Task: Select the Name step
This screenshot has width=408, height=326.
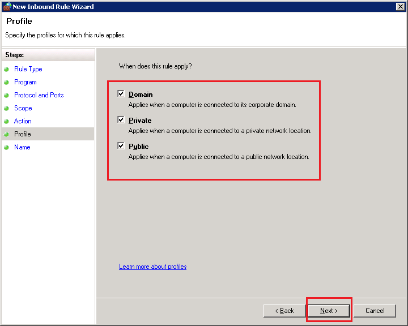Action: 22,147
